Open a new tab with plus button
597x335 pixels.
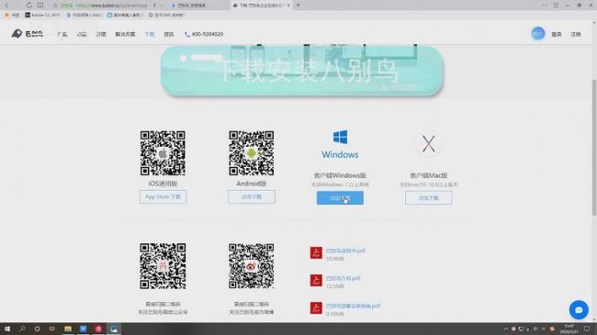coord(298,6)
